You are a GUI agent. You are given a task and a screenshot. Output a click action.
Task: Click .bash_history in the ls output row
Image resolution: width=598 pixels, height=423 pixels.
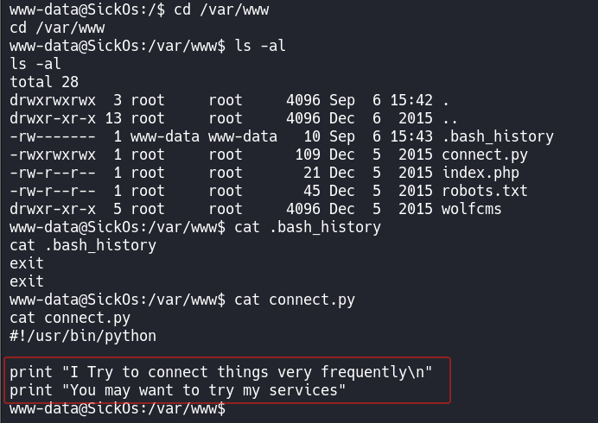tap(497, 136)
